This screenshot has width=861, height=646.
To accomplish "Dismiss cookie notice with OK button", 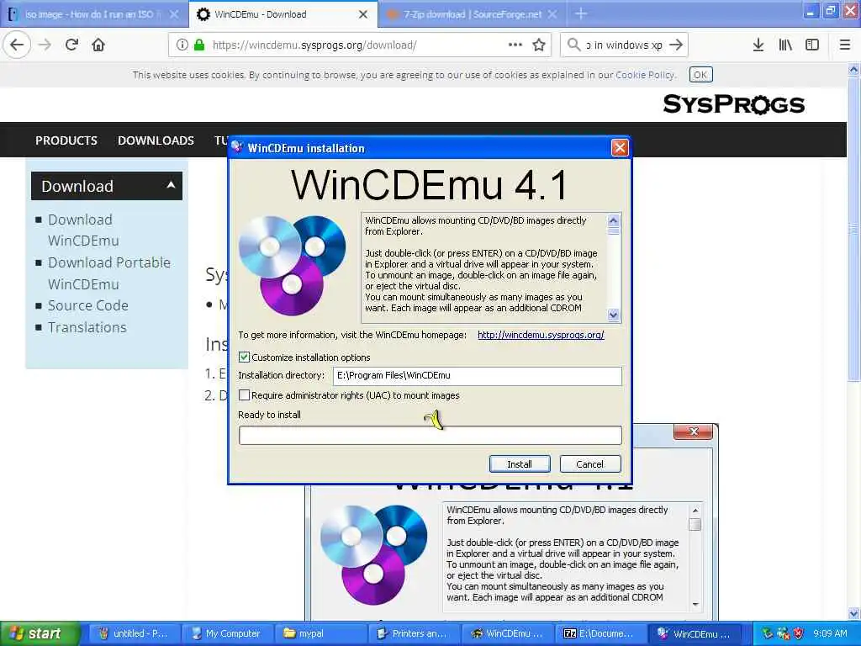I will [x=700, y=75].
